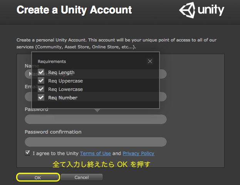Click the Req Length checkmark icon

41,72
